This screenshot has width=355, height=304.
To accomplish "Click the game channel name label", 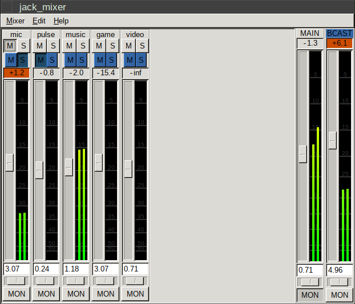I will pos(105,35).
